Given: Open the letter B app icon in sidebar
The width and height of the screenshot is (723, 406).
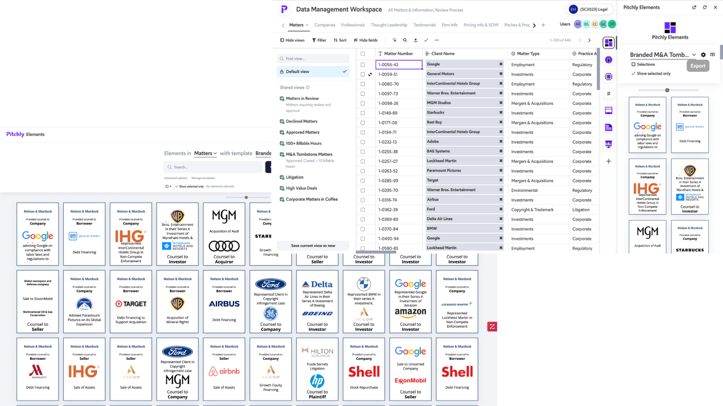Looking at the screenshot, I should click(x=608, y=94).
